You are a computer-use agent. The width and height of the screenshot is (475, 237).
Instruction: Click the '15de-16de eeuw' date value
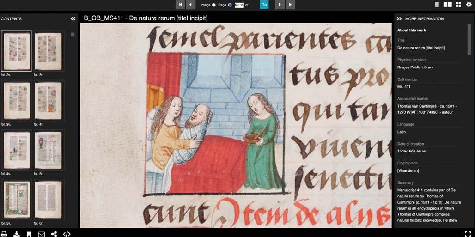tap(411, 151)
